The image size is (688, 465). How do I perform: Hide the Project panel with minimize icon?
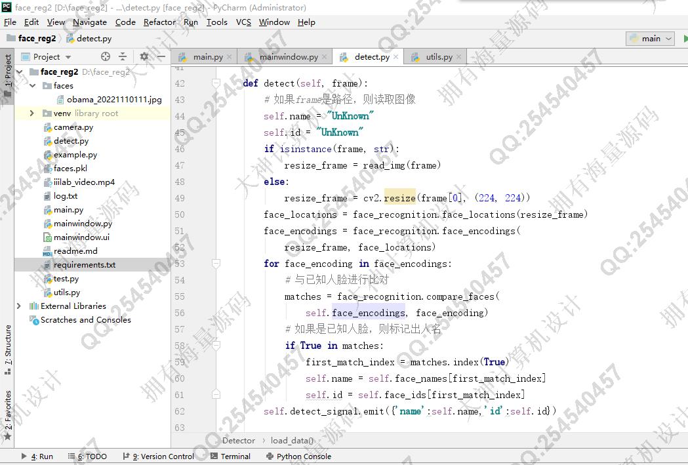point(161,57)
